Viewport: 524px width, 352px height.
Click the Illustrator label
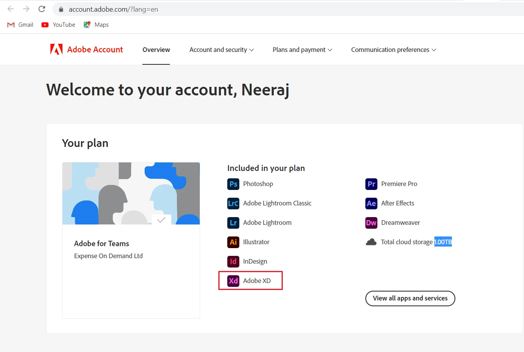coord(256,242)
